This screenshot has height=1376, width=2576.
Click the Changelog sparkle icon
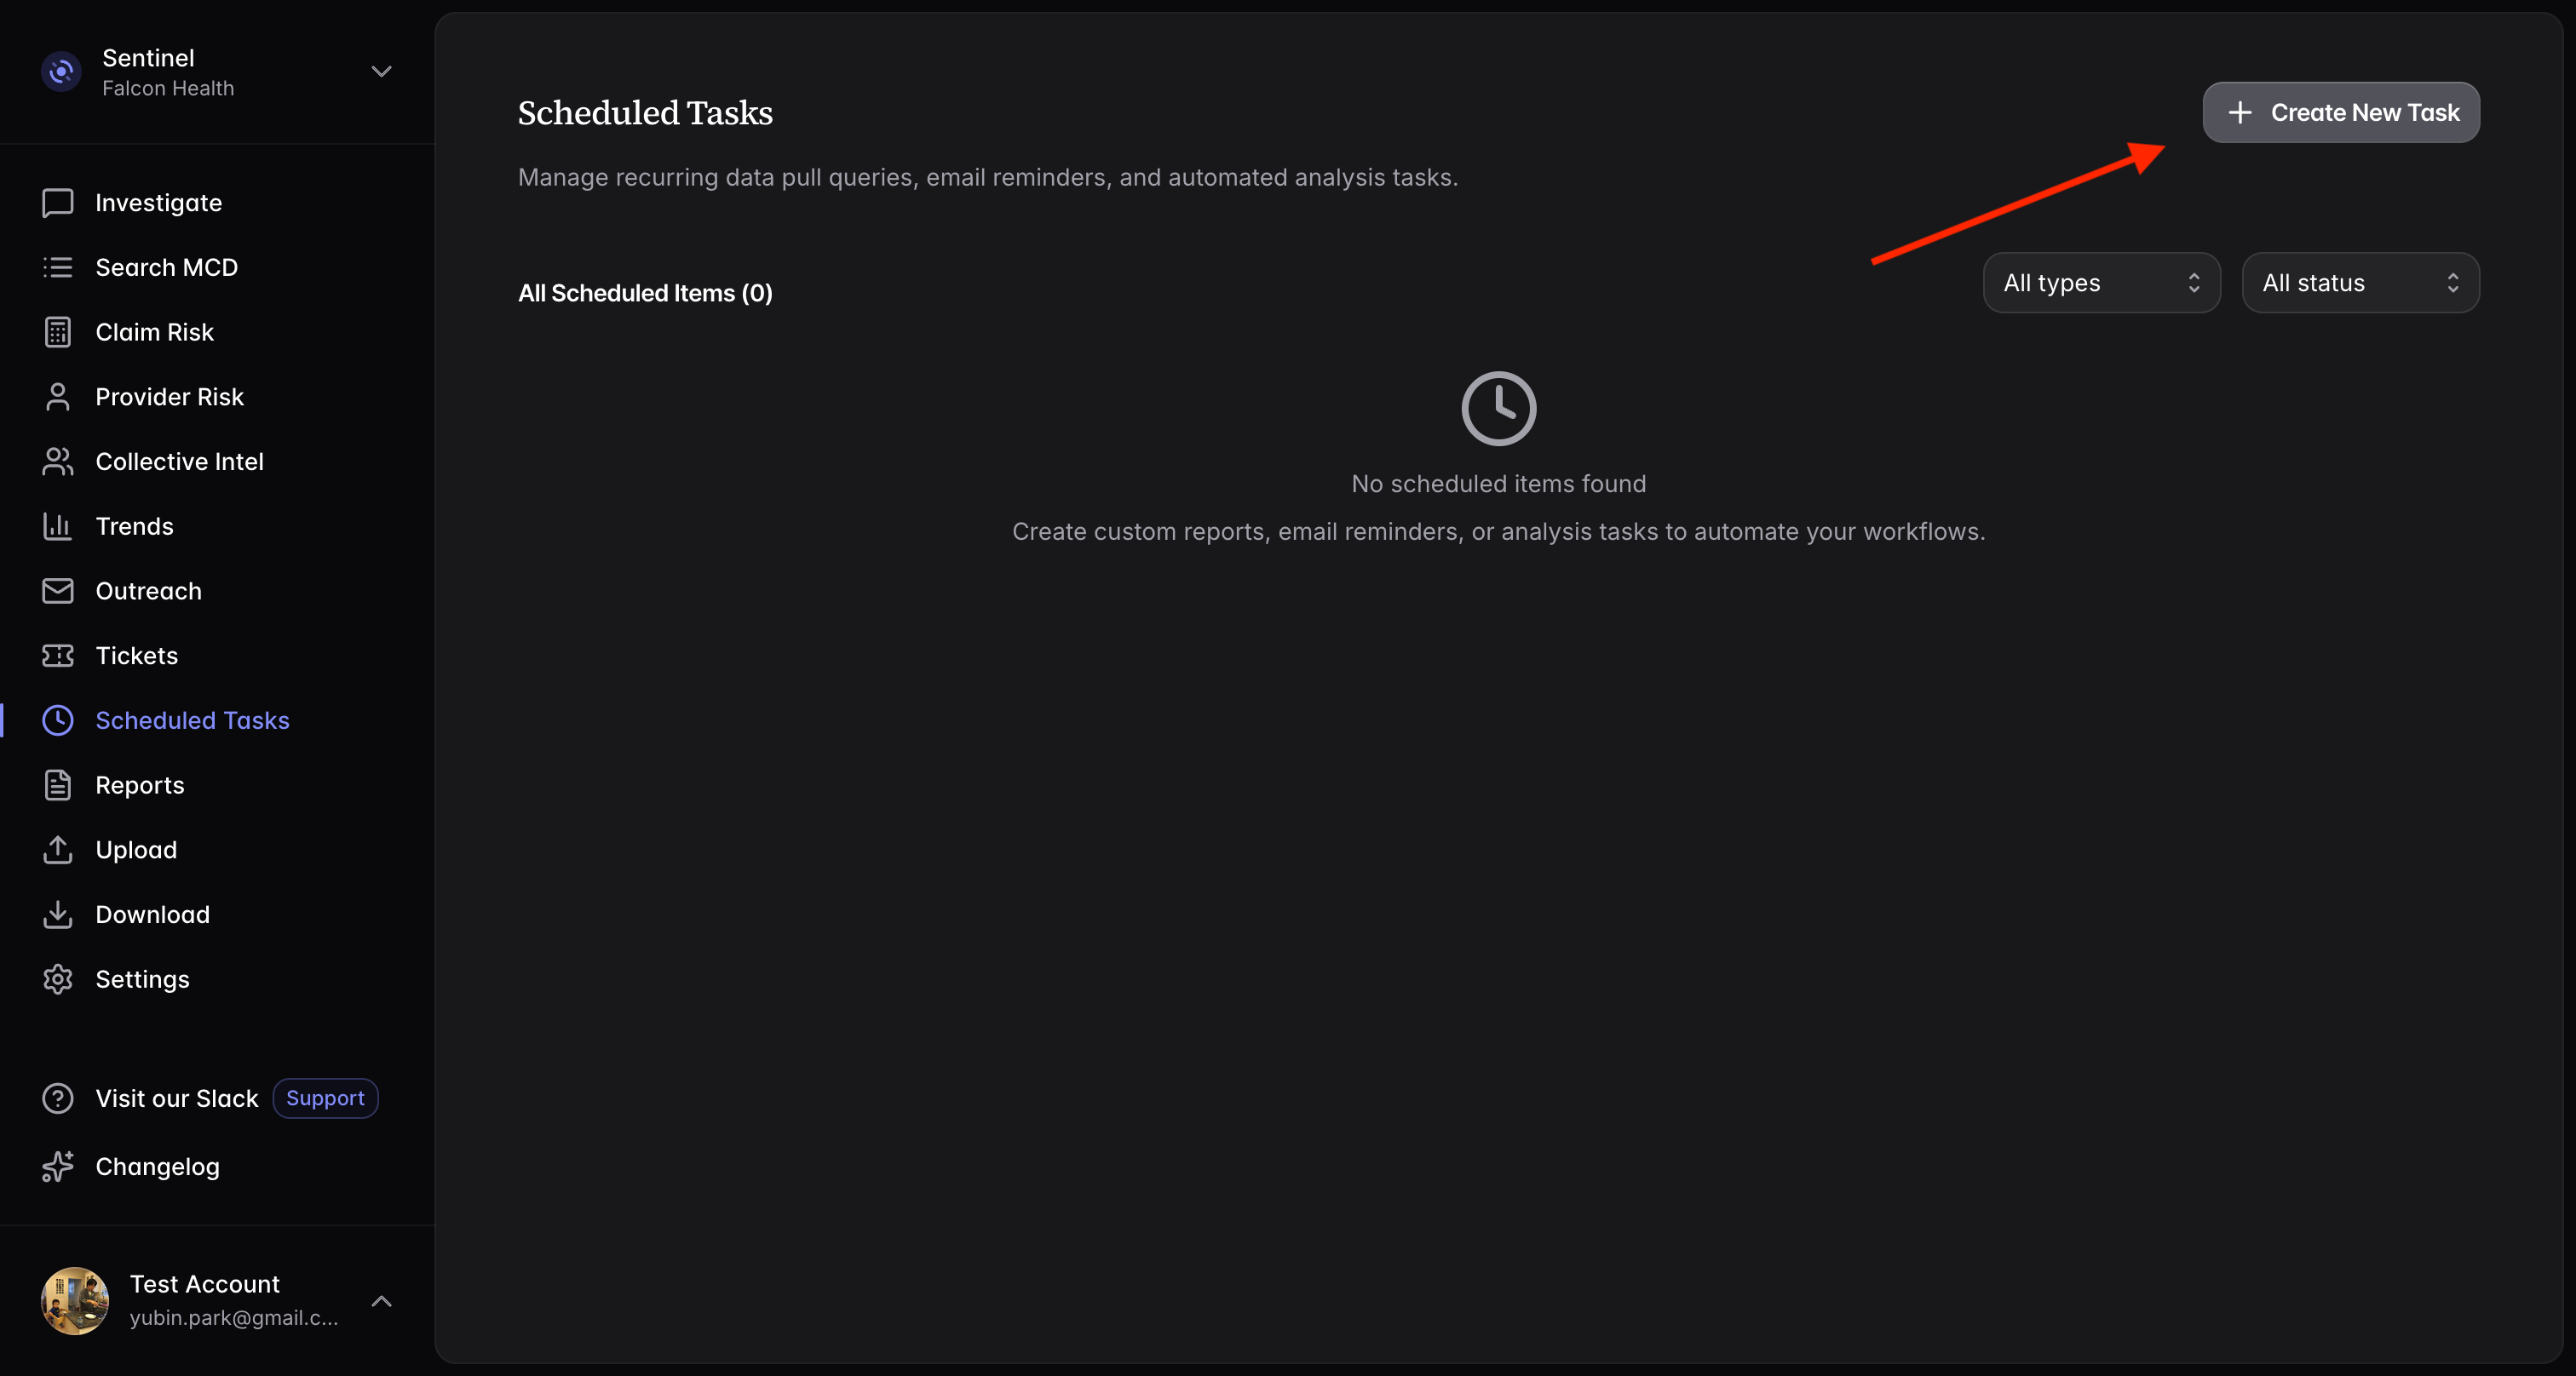coord(57,1167)
